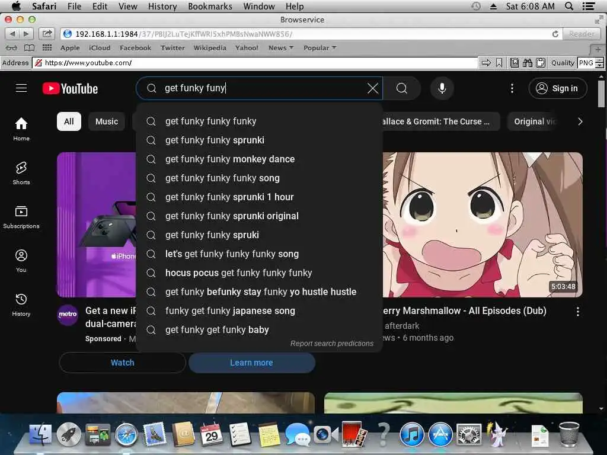Open Safari's Reading List glasses icon

pos(11,48)
